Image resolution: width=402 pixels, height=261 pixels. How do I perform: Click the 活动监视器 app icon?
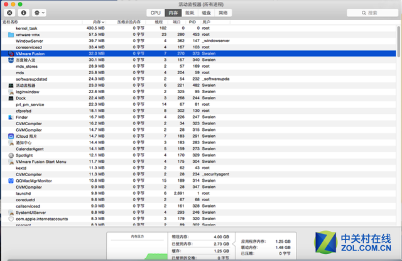tap(11, 86)
